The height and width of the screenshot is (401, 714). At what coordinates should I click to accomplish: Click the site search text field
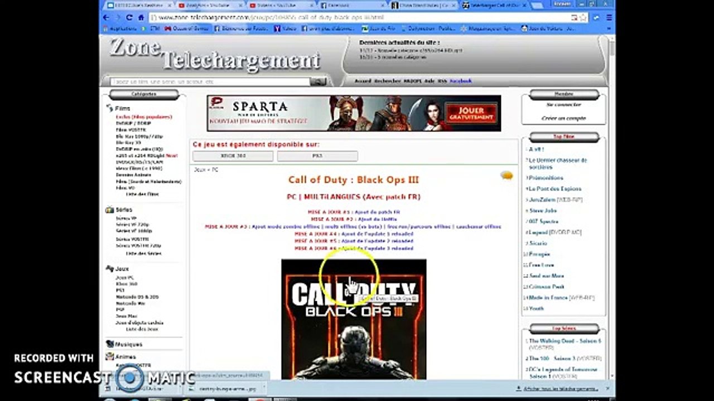point(210,82)
